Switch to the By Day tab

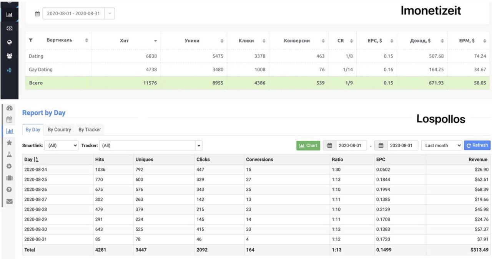click(x=33, y=130)
